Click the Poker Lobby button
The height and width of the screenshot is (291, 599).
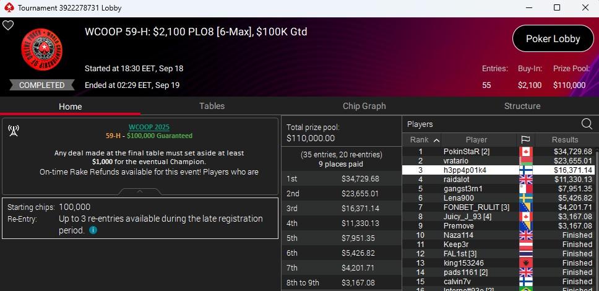[x=553, y=38]
